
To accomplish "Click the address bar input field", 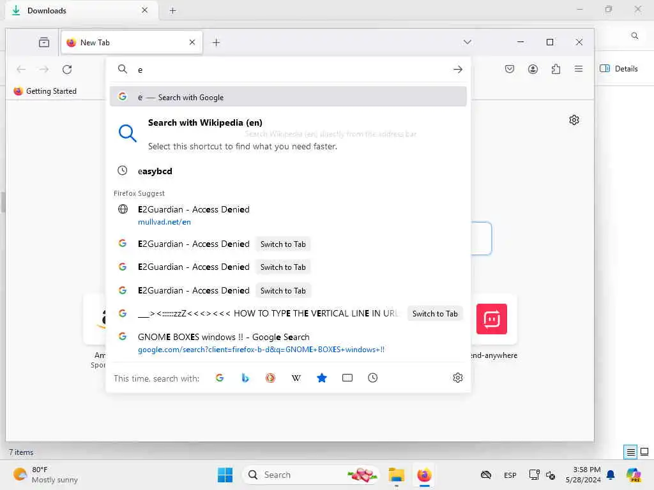I will tap(292, 70).
